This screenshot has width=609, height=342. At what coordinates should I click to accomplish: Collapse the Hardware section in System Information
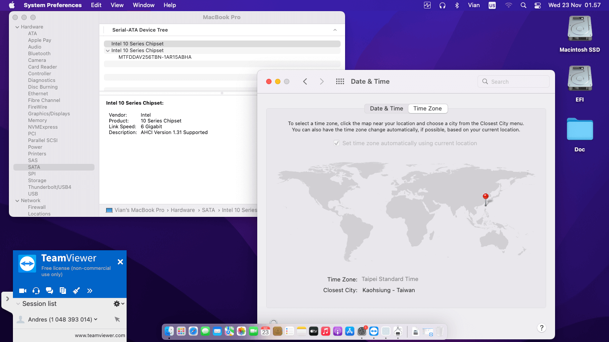coord(17,27)
